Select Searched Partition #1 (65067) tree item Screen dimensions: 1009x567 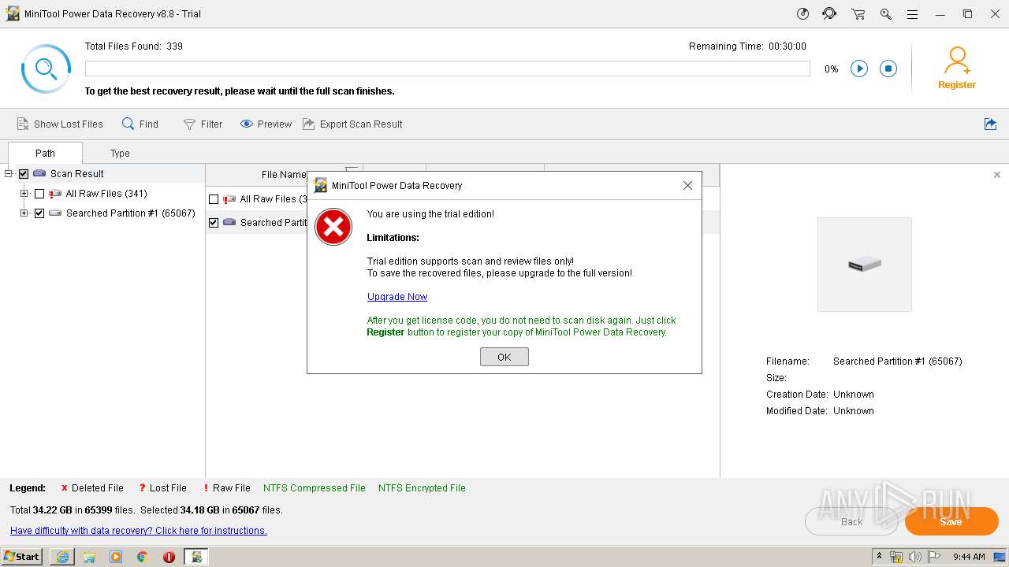[x=130, y=213]
